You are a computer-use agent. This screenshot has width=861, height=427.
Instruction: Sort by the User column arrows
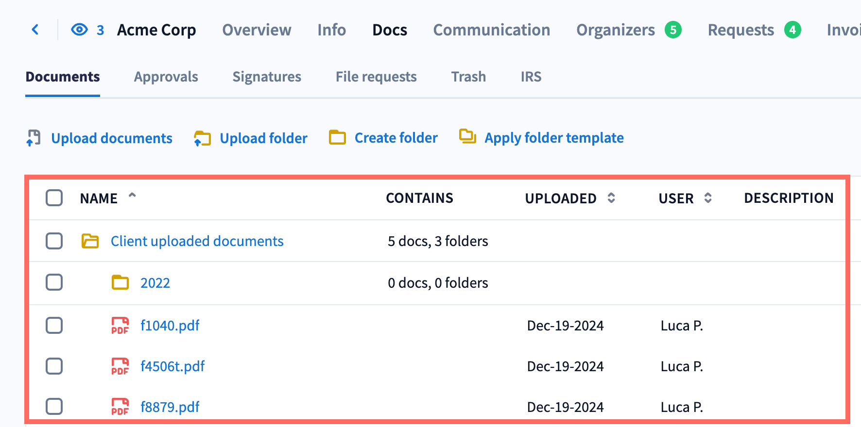(708, 198)
